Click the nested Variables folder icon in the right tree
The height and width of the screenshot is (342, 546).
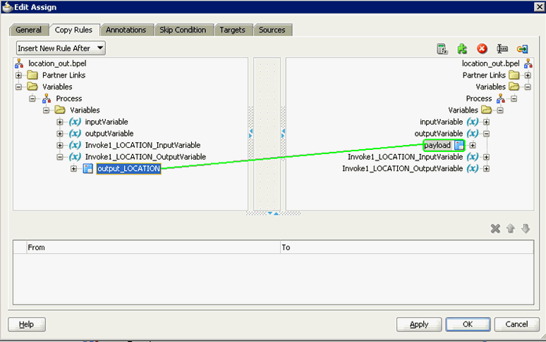(x=487, y=110)
